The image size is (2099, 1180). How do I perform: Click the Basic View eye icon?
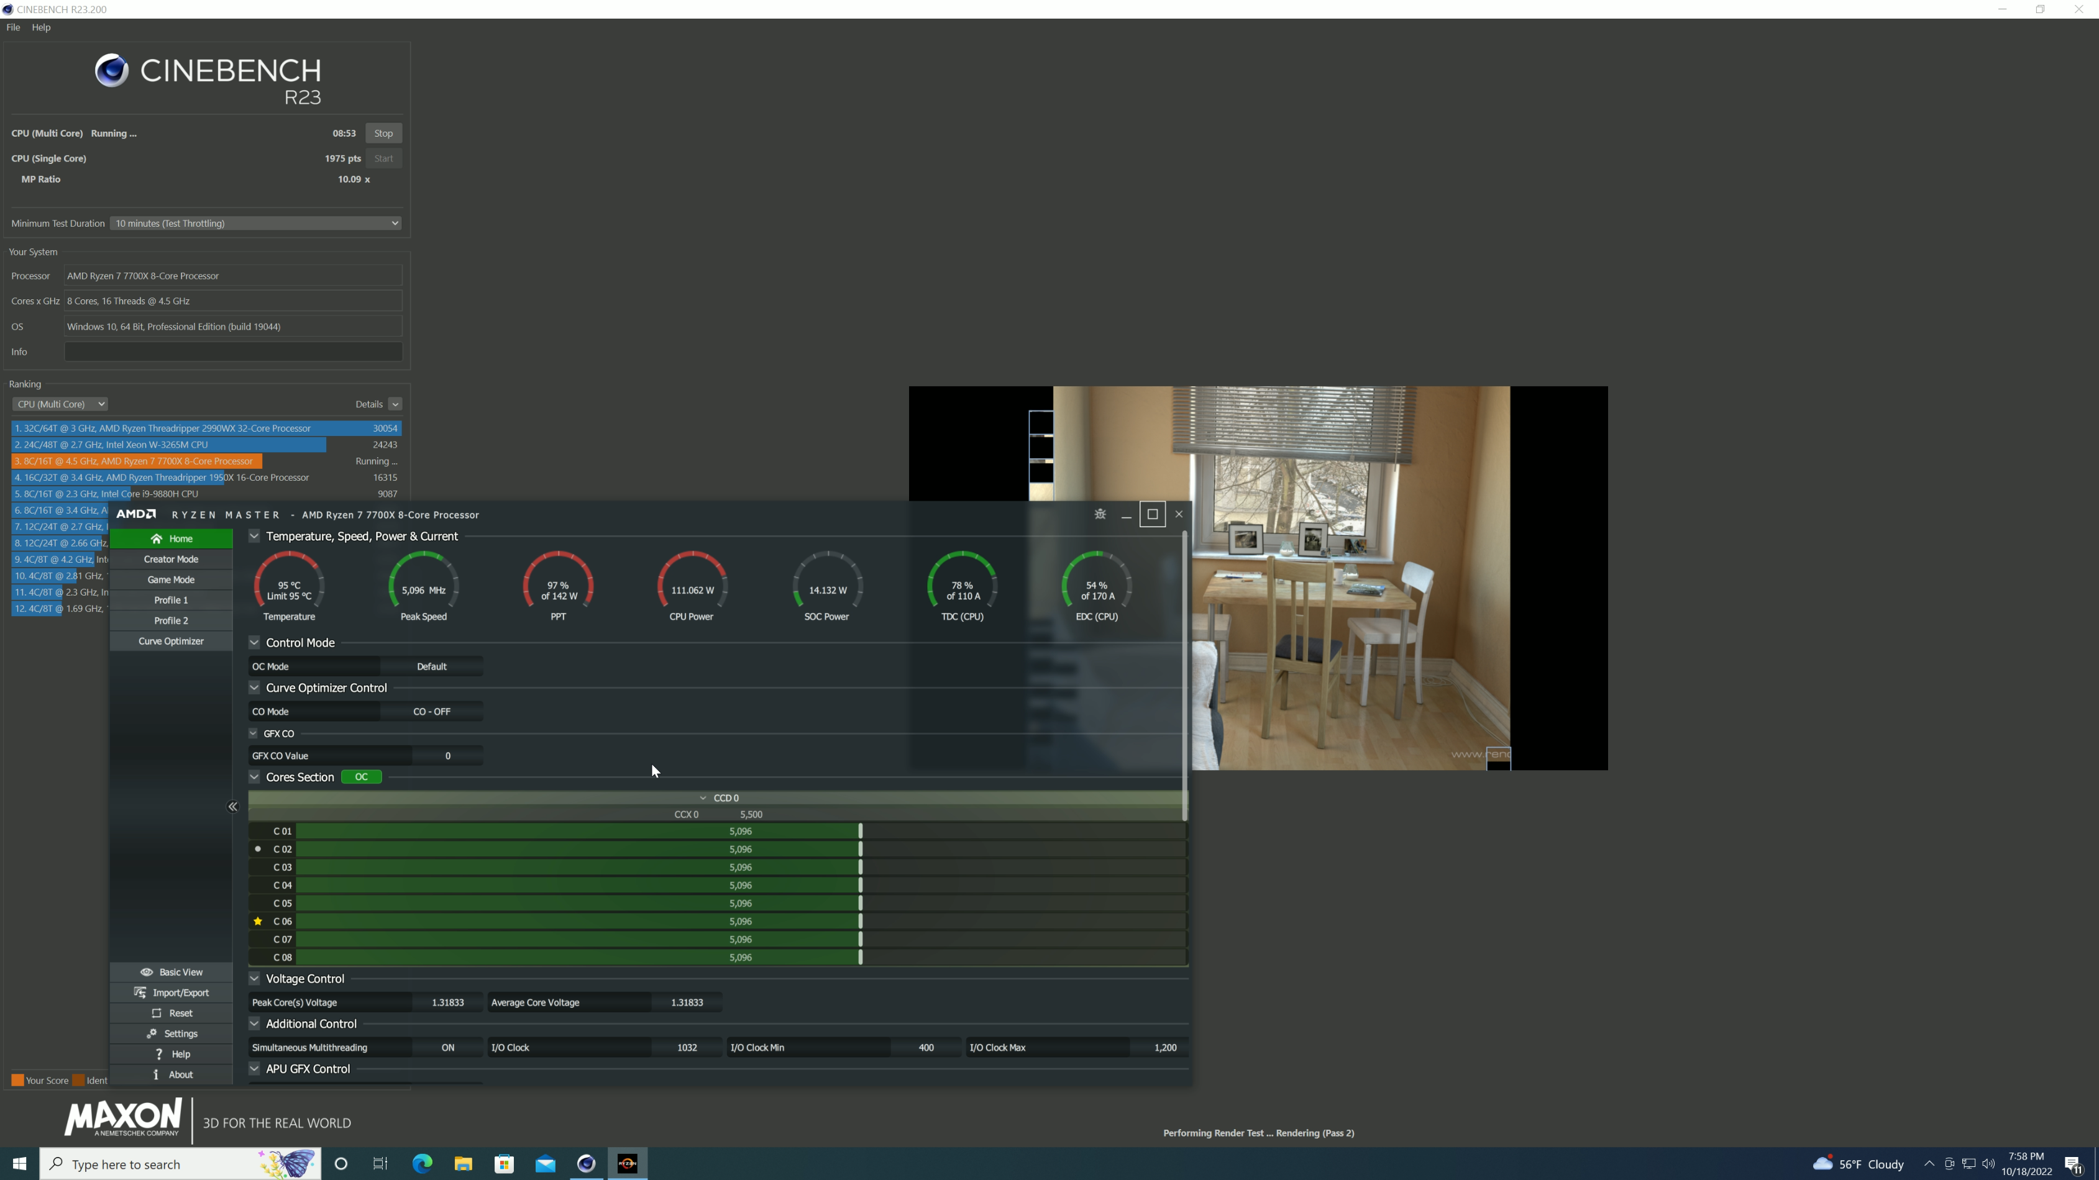click(147, 973)
